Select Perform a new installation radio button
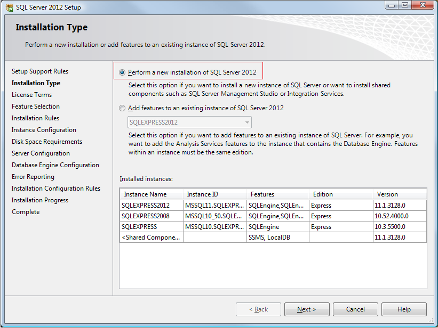 [122, 72]
